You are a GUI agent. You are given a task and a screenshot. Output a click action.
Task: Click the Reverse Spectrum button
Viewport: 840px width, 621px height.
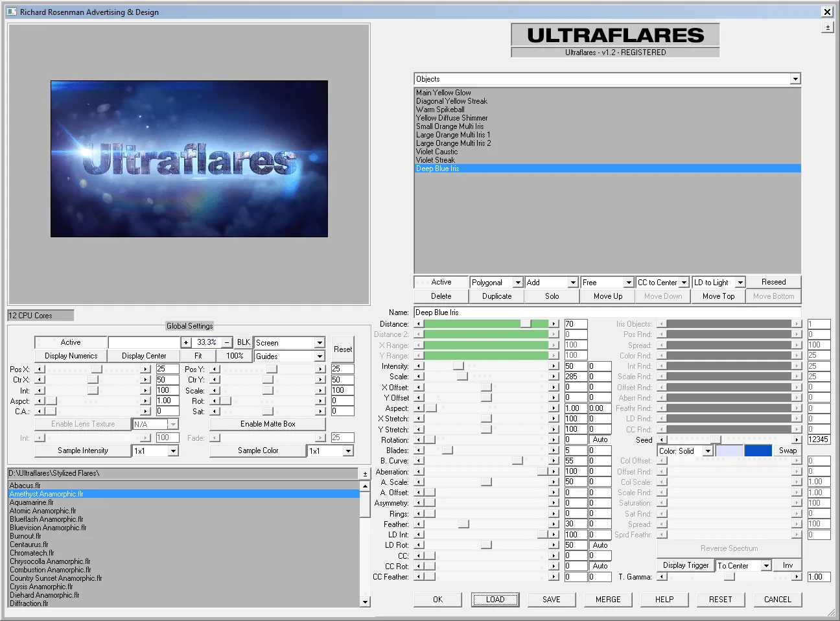[x=729, y=548]
